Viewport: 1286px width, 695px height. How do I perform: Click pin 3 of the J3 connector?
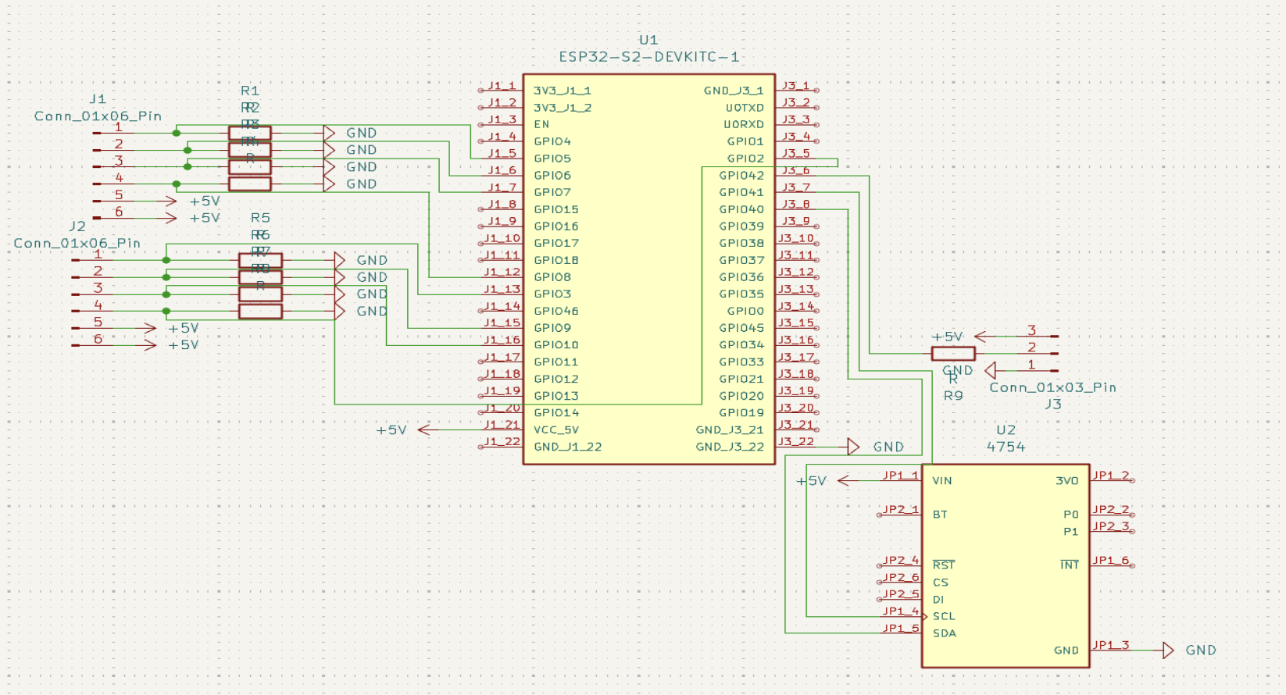coord(1032,330)
